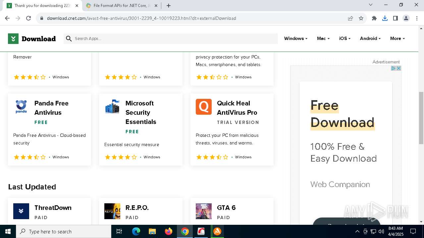
Task: Launch Firefox from taskbar
Action: pyautogui.click(x=169, y=231)
